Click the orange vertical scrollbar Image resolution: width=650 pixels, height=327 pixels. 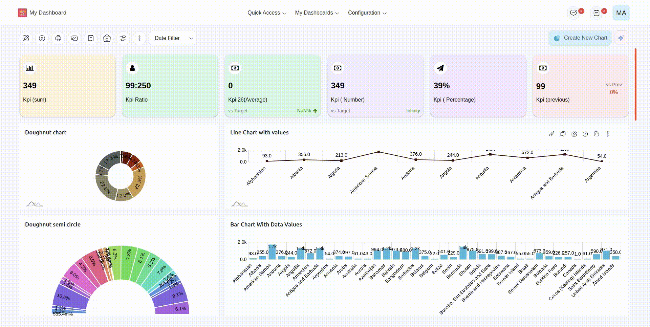pyautogui.click(x=635, y=85)
